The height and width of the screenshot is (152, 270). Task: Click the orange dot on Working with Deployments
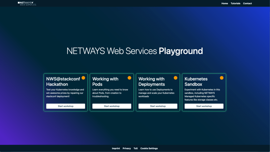[x=176, y=78]
